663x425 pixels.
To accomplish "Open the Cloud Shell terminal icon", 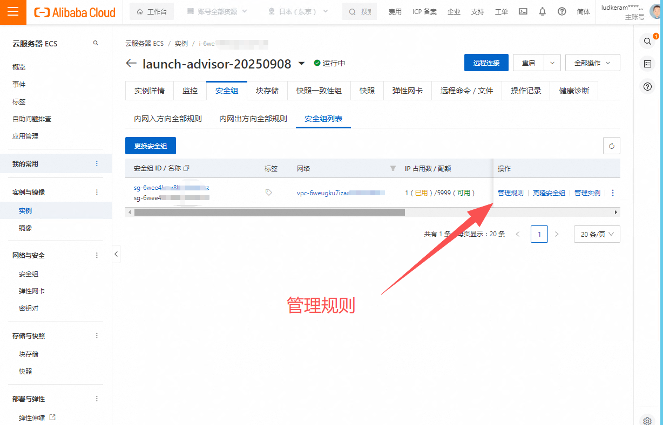I will tap(523, 12).
